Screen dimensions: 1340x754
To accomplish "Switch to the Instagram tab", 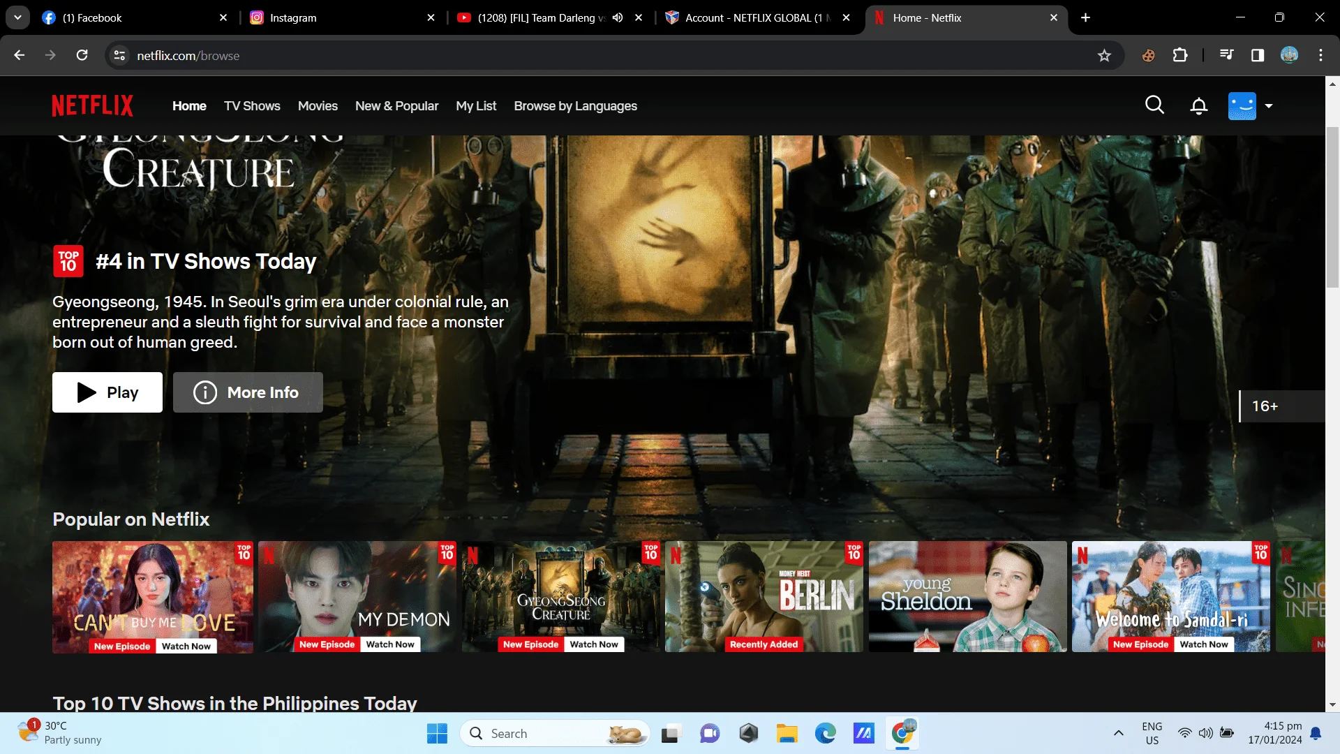I will (x=342, y=17).
